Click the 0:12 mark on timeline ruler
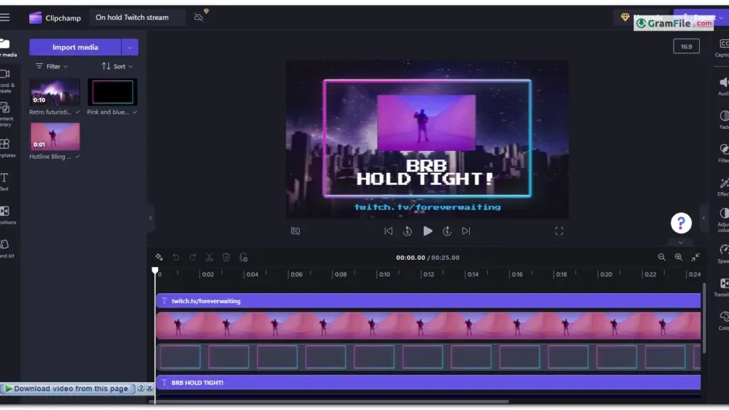 (x=428, y=274)
